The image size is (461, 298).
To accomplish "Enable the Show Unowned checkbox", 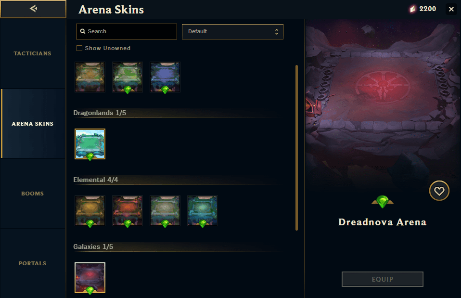I will tap(79, 48).
